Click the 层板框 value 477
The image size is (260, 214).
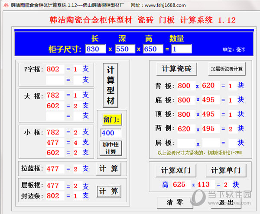tap(55, 185)
